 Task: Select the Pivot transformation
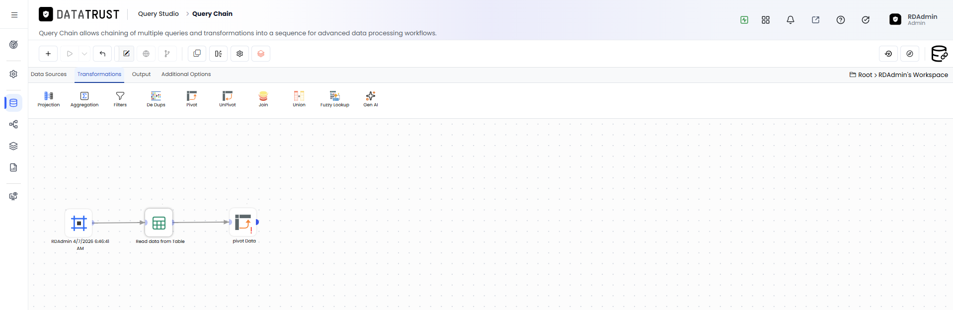(x=192, y=99)
